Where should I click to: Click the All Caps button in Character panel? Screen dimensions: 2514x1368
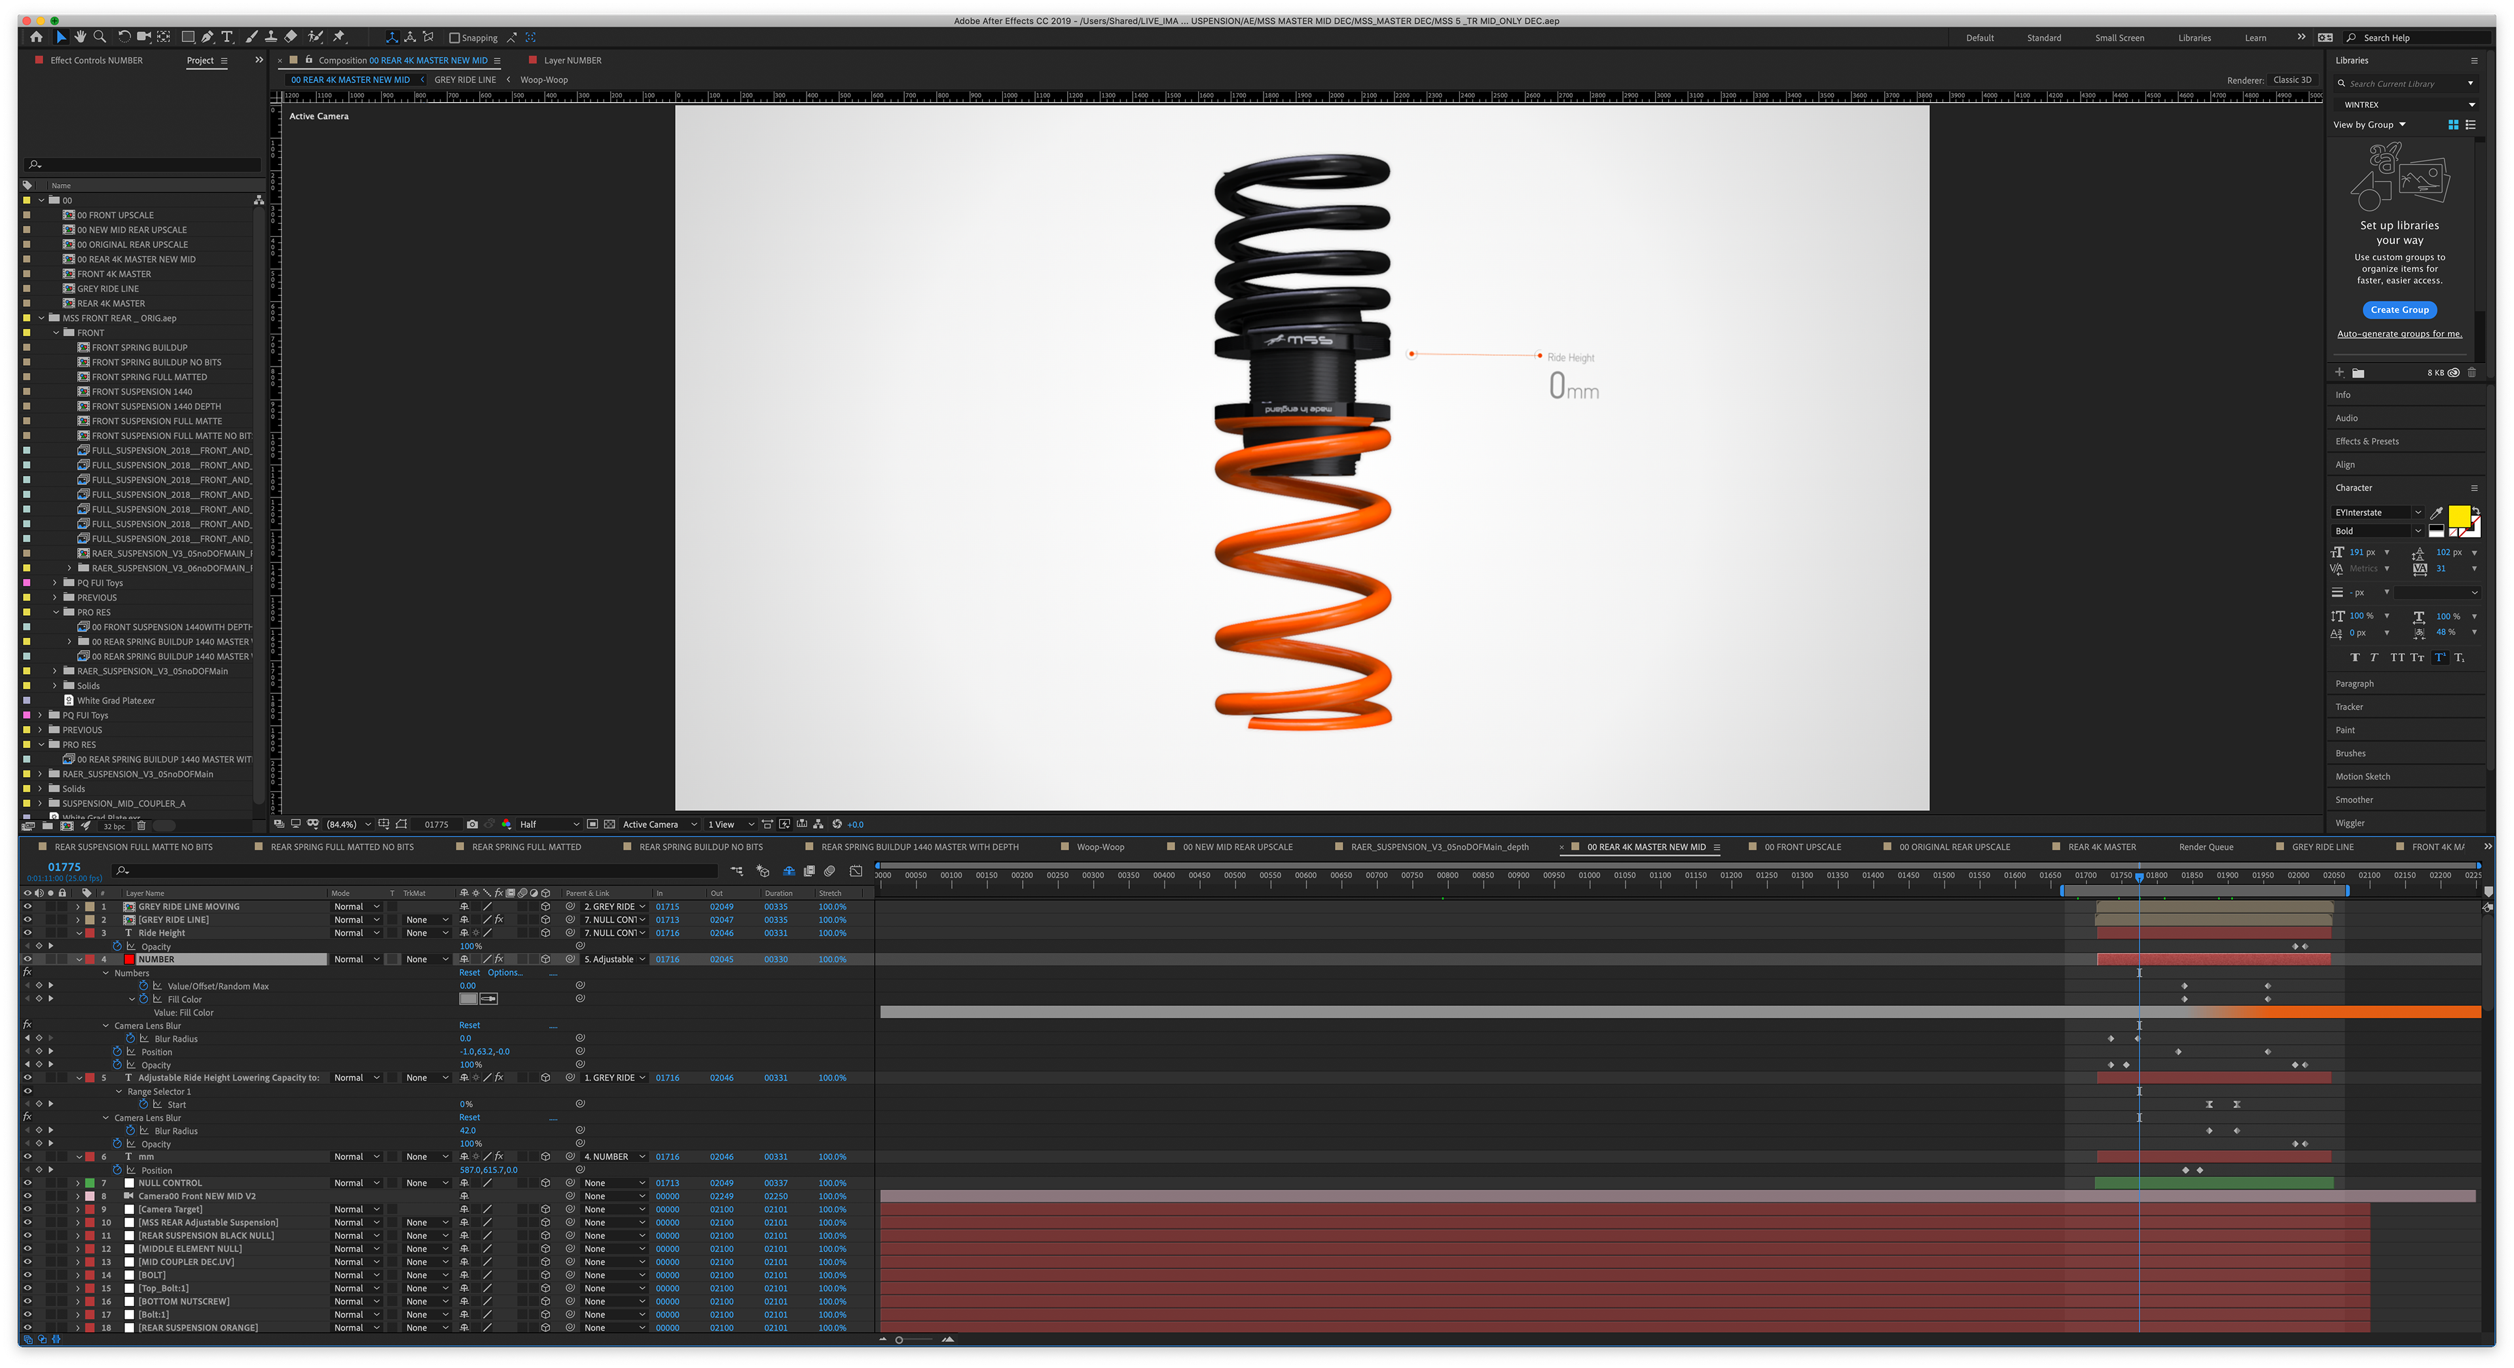coord(2397,658)
